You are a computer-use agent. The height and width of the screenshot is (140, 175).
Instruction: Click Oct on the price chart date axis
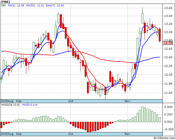pyautogui.click(x=71, y=101)
